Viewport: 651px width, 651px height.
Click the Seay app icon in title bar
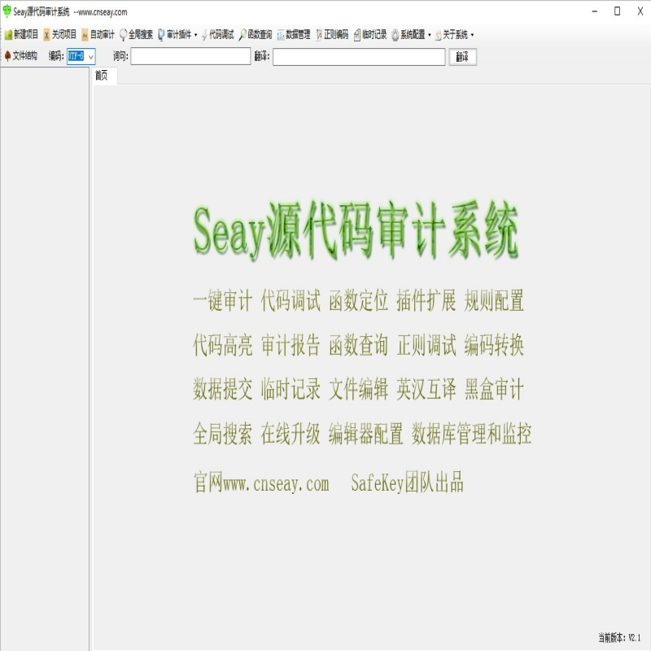[x=7, y=11]
